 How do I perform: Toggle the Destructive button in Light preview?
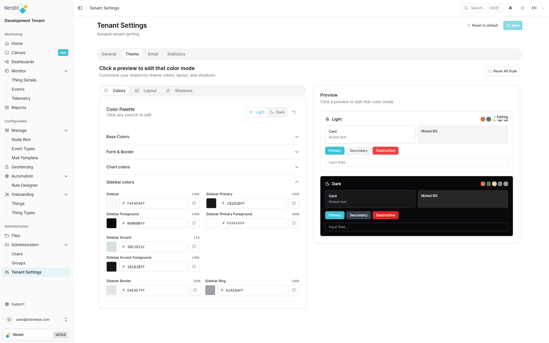coord(385,150)
